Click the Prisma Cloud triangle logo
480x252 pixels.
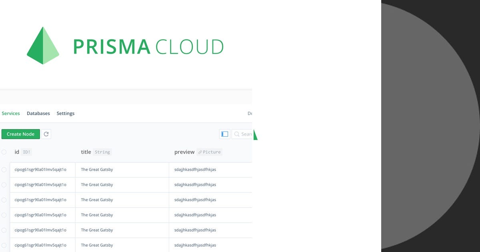coord(42,45)
